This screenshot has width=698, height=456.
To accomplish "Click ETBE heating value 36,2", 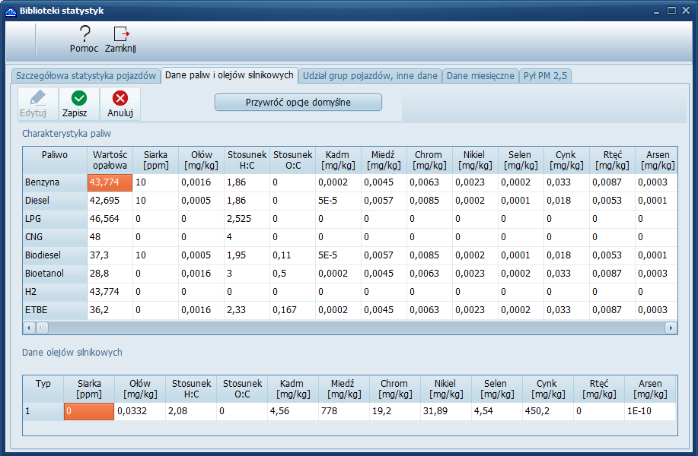I will pyautogui.click(x=110, y=310).
